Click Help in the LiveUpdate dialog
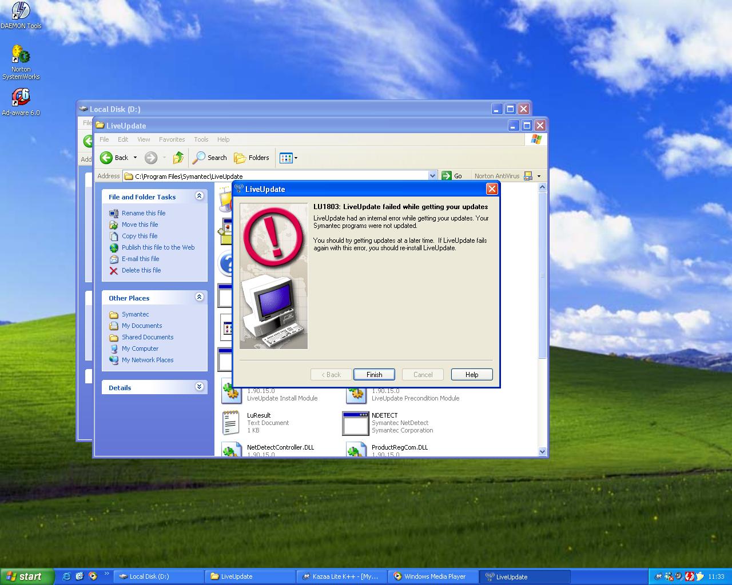The height and width of the screenshot is (585, 732). coord(472,375)
